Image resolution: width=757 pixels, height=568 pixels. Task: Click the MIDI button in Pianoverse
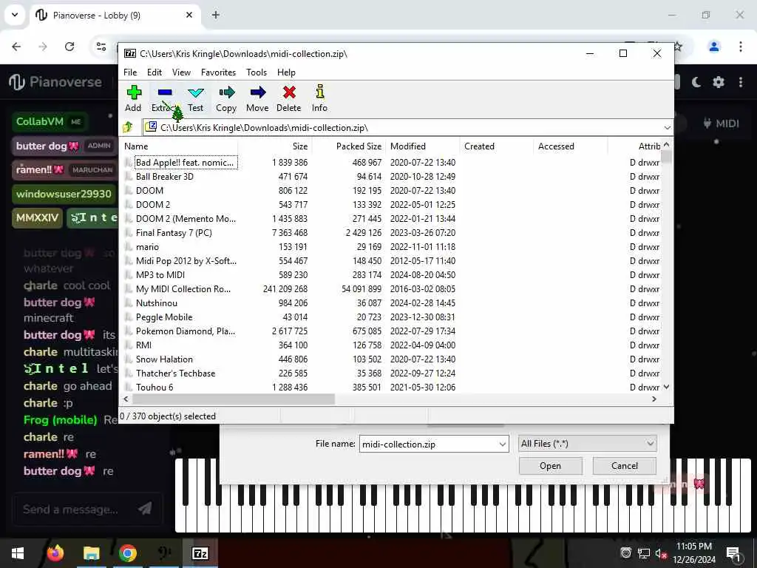click(x=722, y=124)
